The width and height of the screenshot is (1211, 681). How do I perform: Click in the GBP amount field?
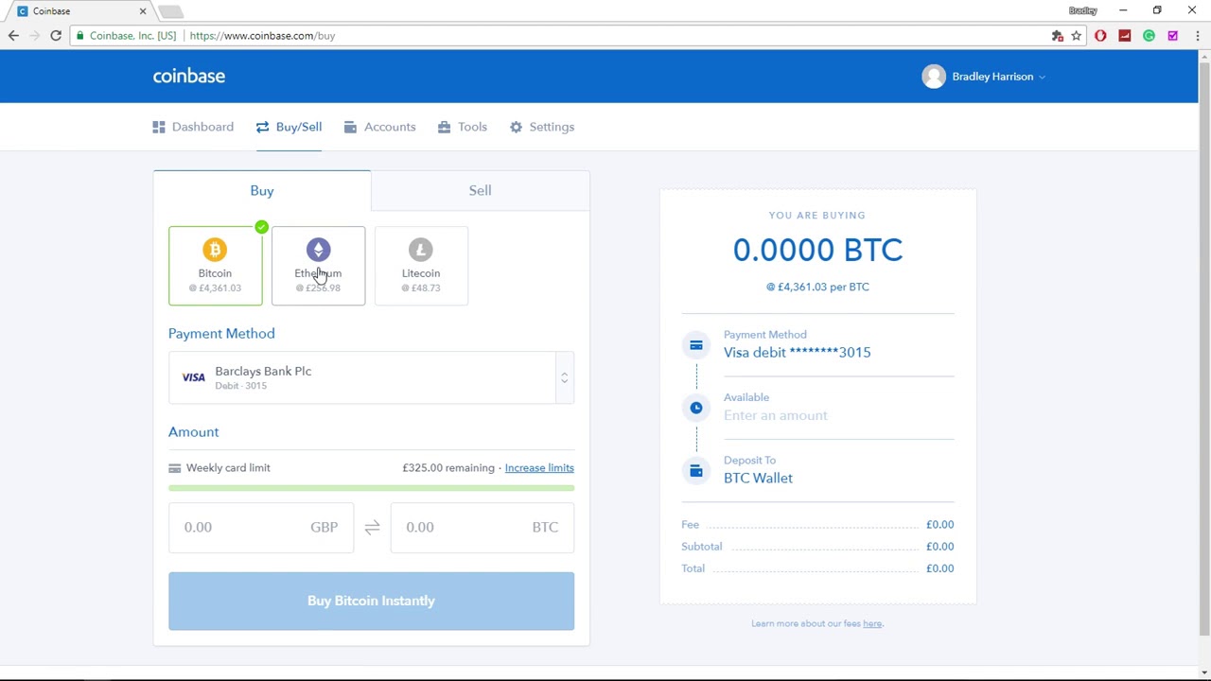coord(261,527)
